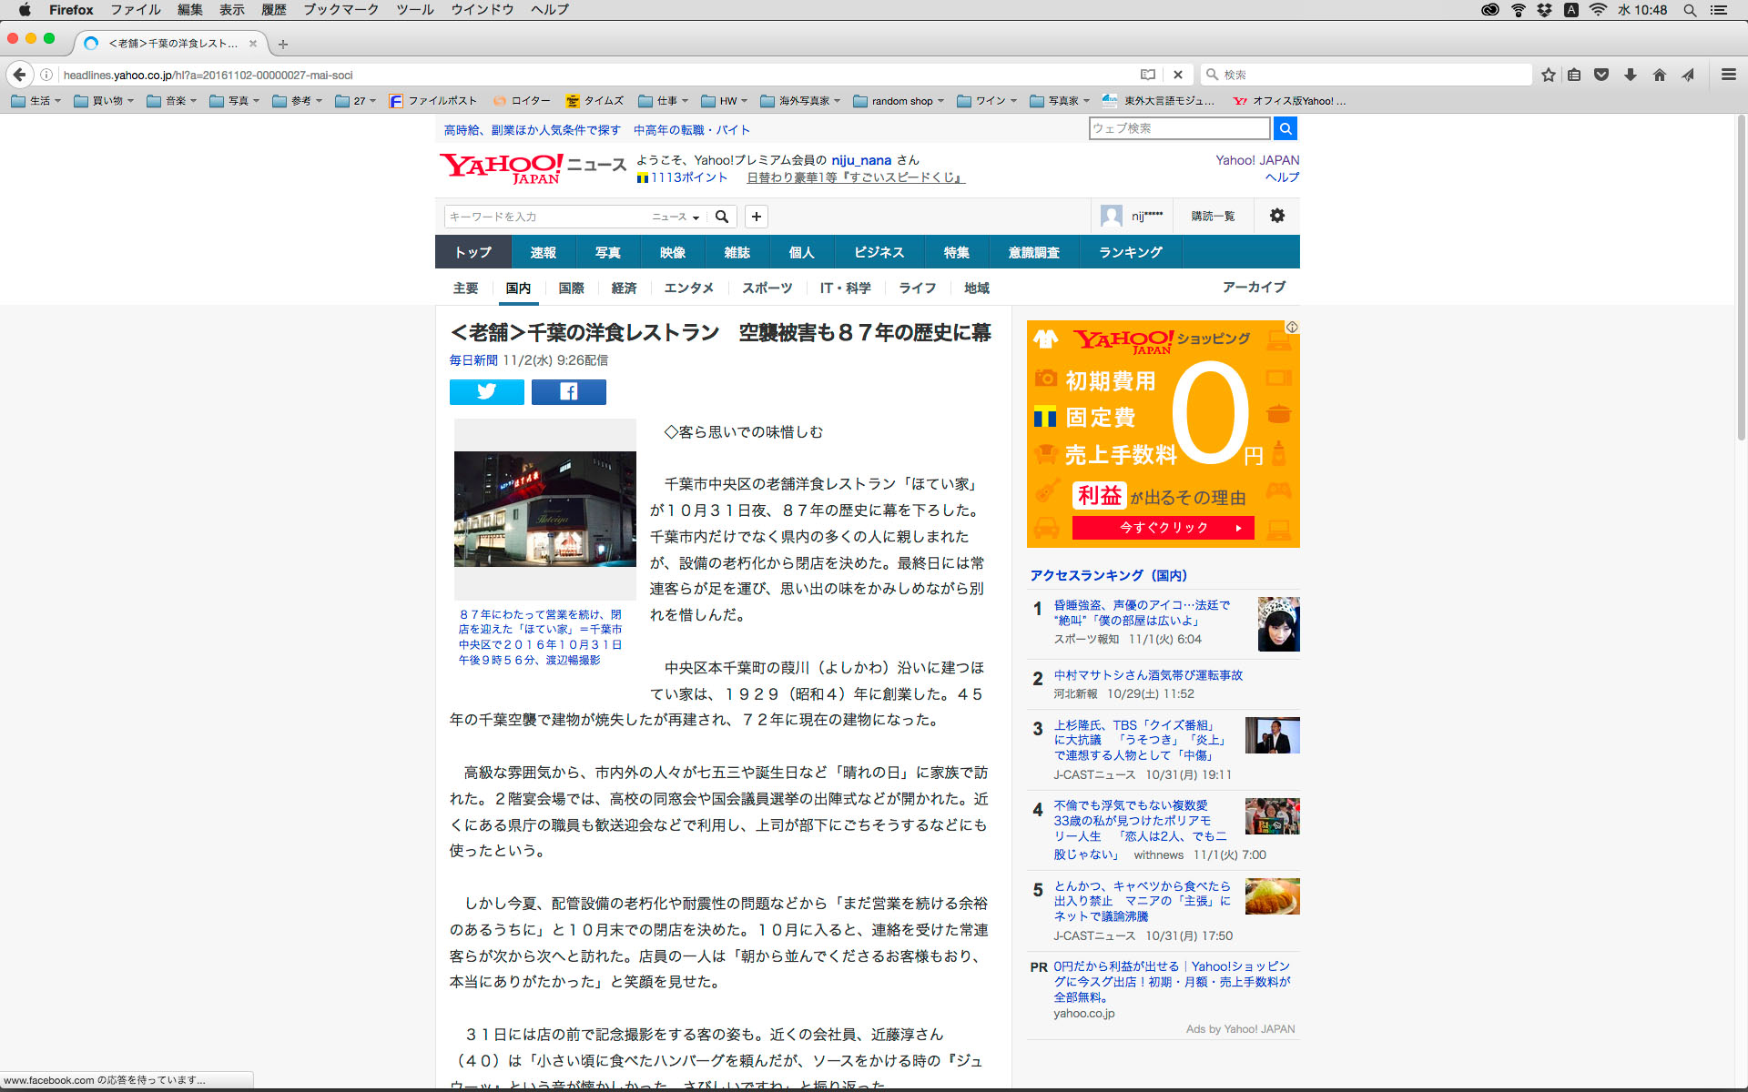This screenshot has width=1748, height=1092.
Task: Click blue web search magnifier button
Action: pos(1285,129)
